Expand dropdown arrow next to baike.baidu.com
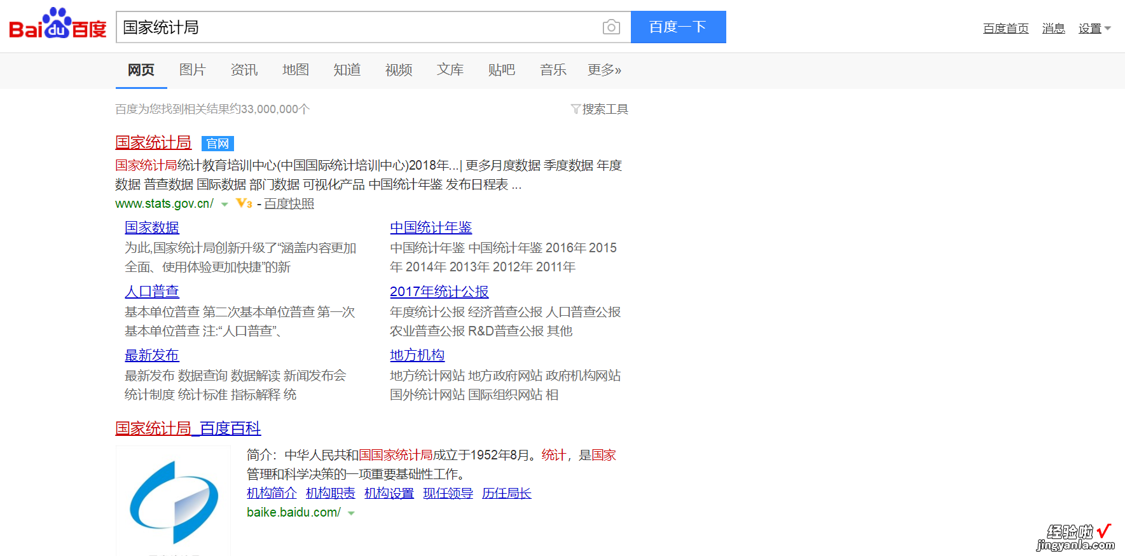The image size is (1125, 556). click(351, 513)
